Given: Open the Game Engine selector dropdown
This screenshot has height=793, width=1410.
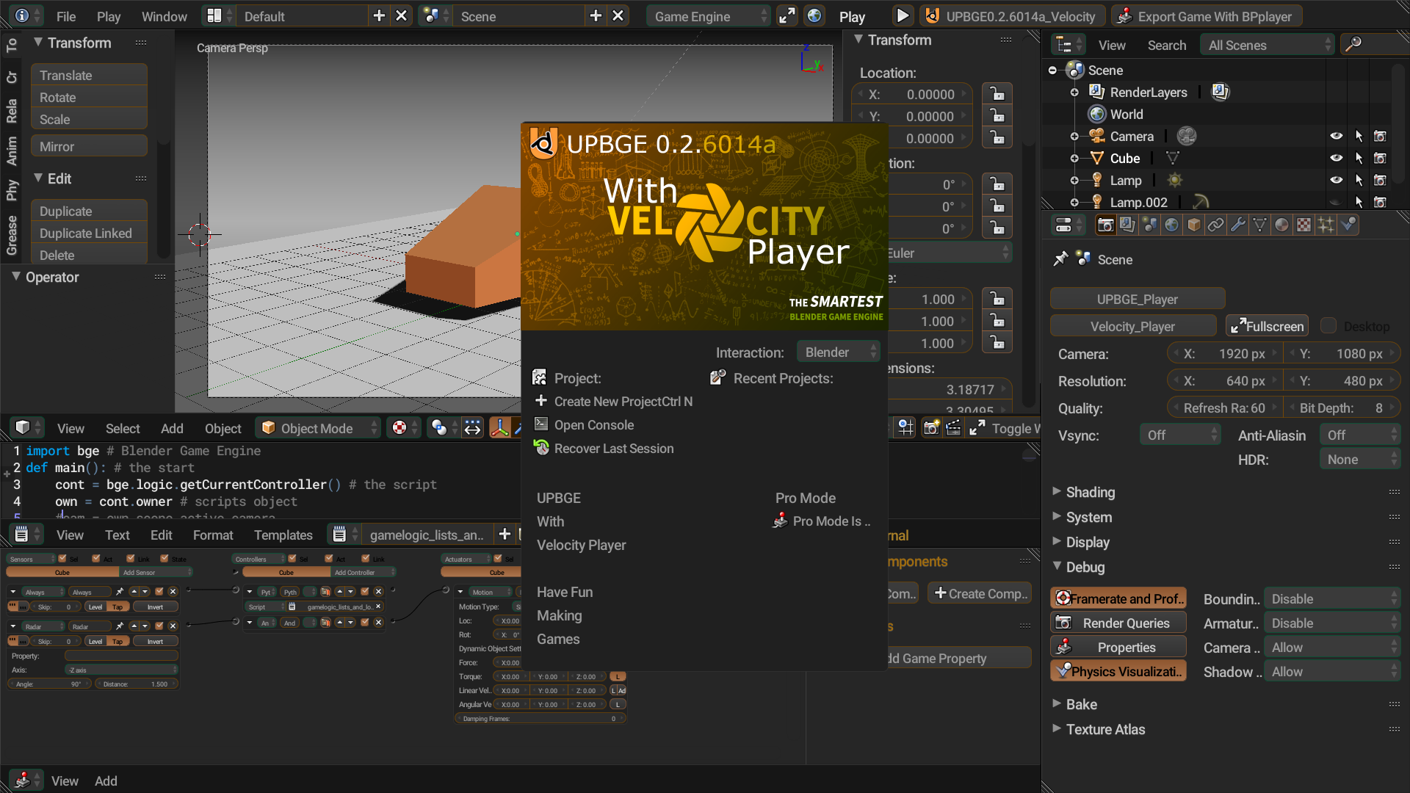Looking at the screenshot, I should pos(708,16).
